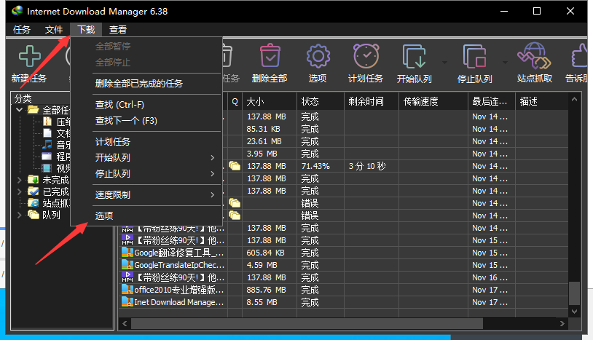
Task: Click the 停止队列 toolbar icon
Action: click(x=474, y=56)
